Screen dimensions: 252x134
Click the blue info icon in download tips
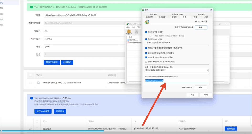point(31,98)
